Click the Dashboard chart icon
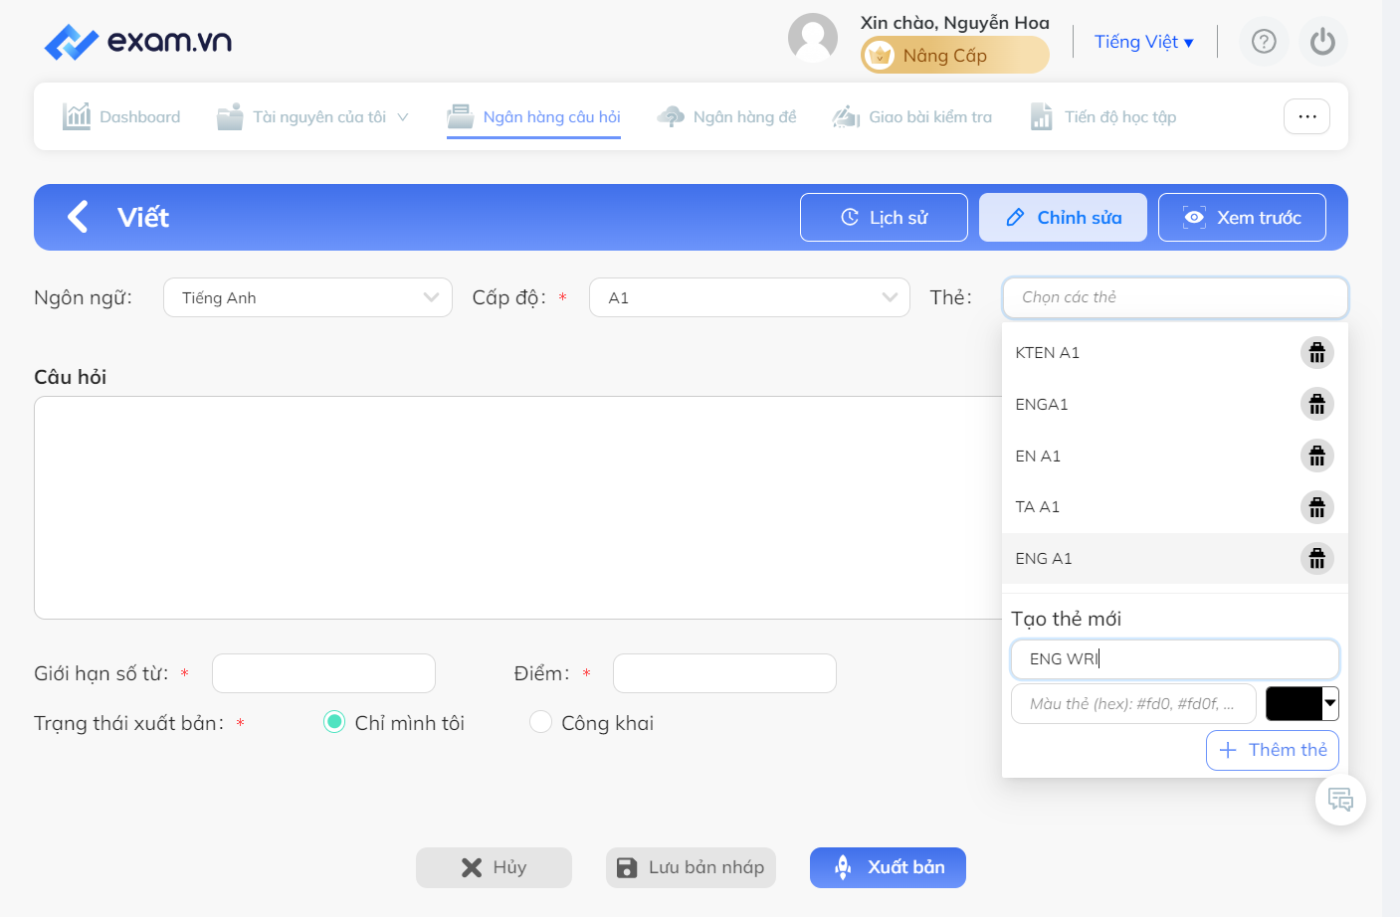The height and width of the screenshot is (917, 1400). (x=77, y=116)
